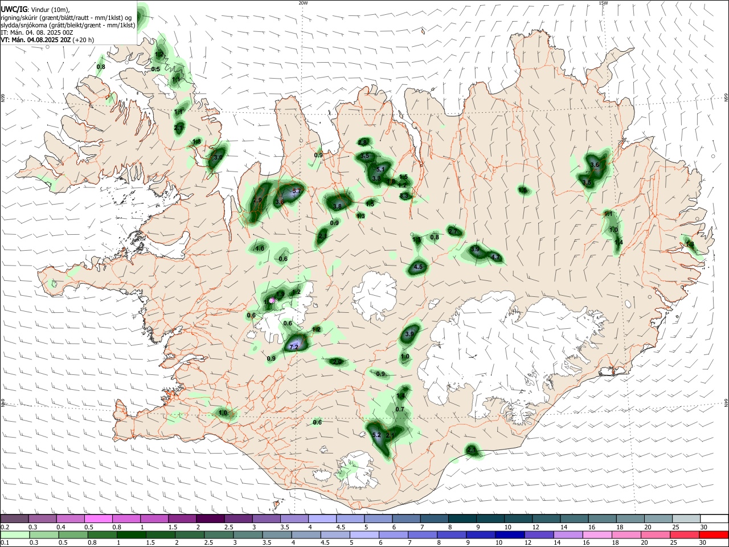Screen dimensions: 729x547
Task: Select the upper legend swatch between 0.5 and 0.8
Action: (98, 519)
